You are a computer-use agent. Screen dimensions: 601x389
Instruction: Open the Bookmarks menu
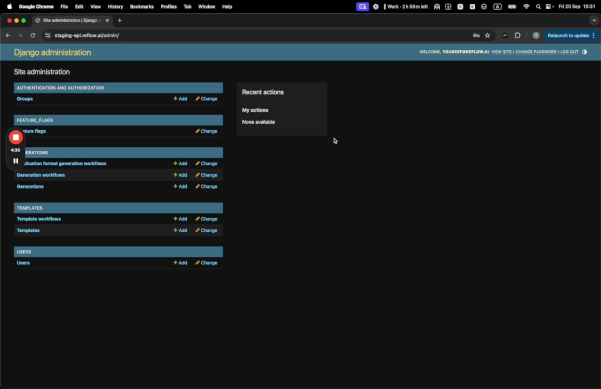[x=142, y=6]
